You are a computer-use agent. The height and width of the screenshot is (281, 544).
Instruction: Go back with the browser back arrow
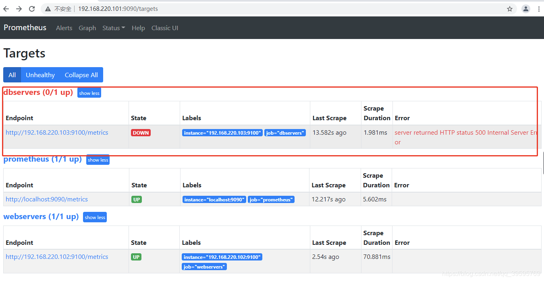(6, 9)
